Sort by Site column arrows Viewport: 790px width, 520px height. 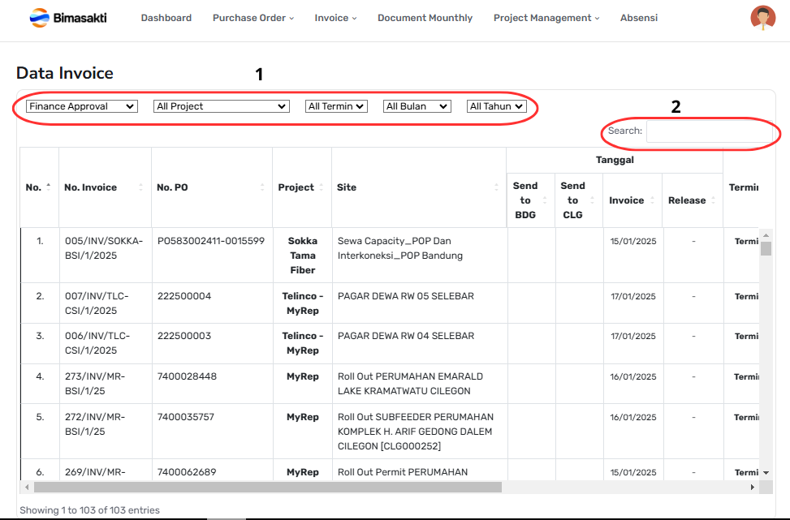point(496,187)
